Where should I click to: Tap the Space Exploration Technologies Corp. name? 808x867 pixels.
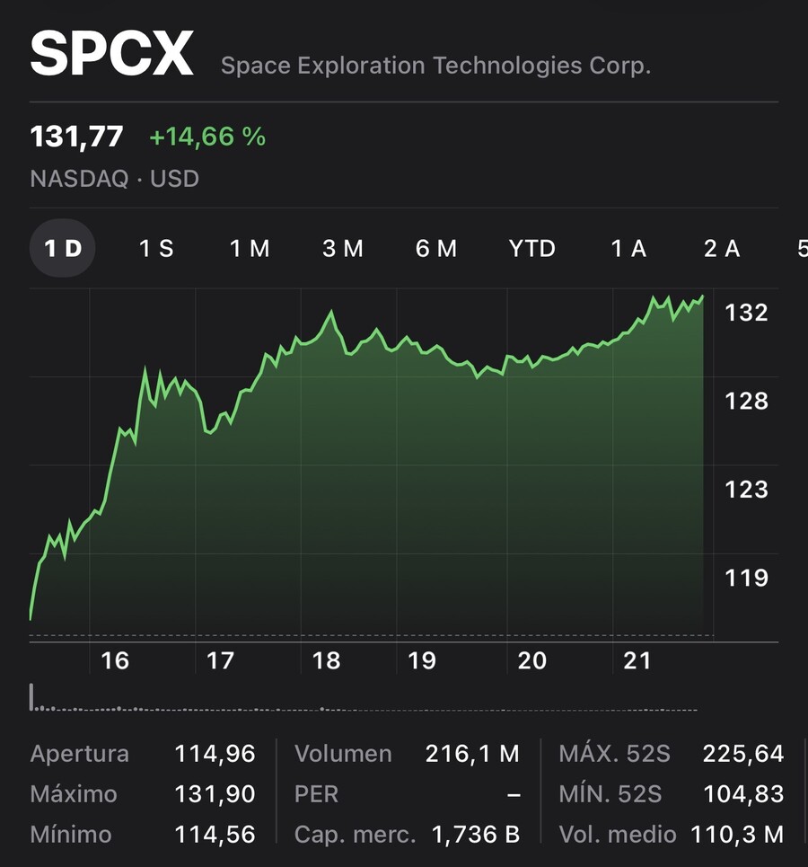tap(435, 66)
